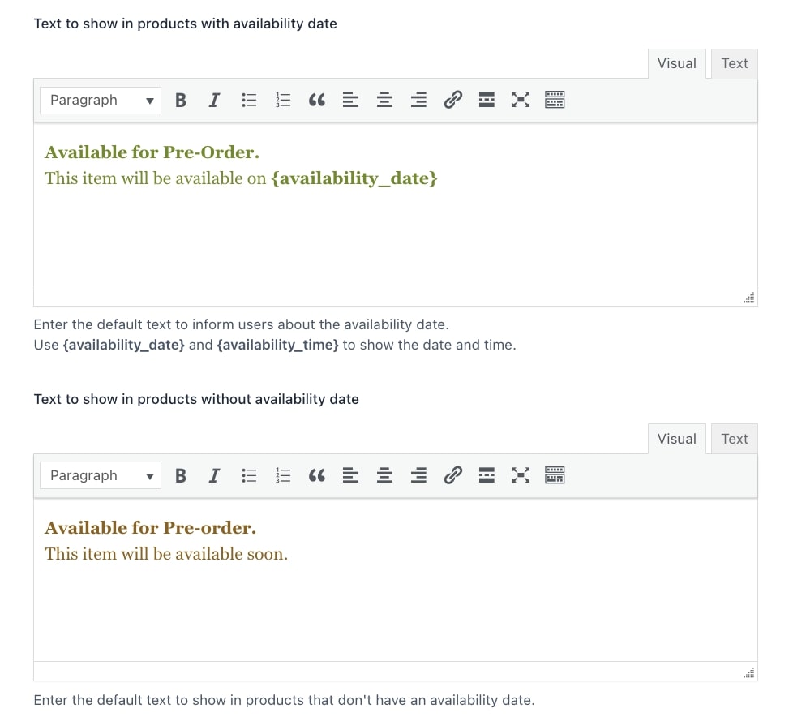The width and height of the screenshot is (806, 717).
Task: Grab the resize handle of the first editor
Action: (749, 298)
